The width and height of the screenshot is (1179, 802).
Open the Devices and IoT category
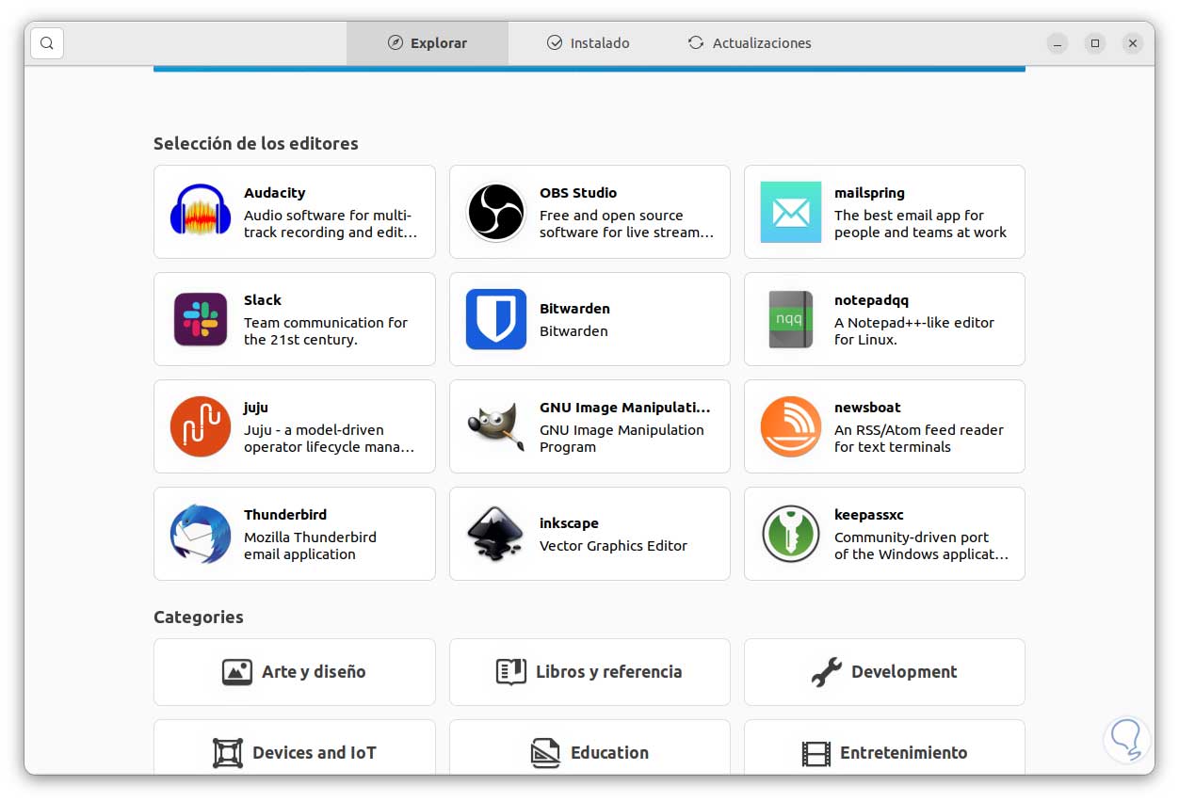click(295, 747)
